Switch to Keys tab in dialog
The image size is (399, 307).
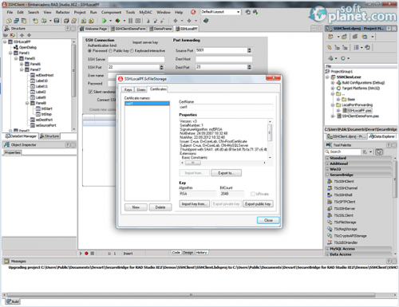(x=128, y=89)
